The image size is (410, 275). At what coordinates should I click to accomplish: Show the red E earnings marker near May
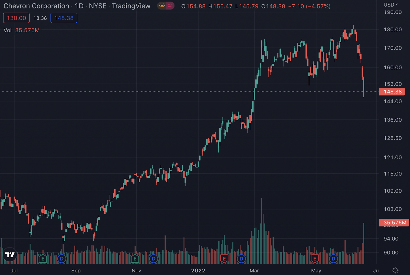pos(315,259)
